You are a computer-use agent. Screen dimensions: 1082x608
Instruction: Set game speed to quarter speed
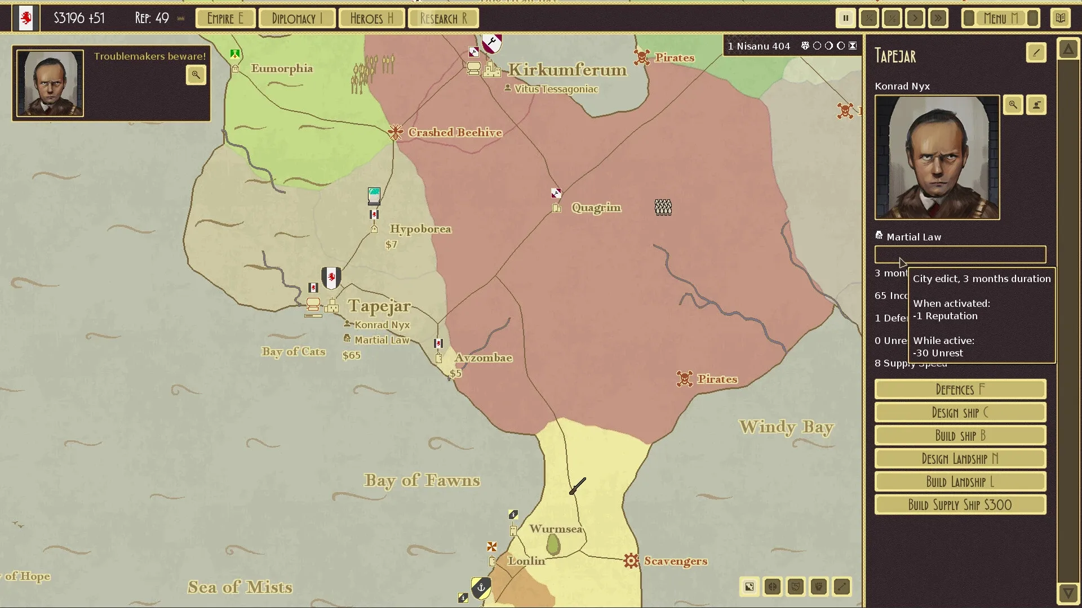coord(869,18)
